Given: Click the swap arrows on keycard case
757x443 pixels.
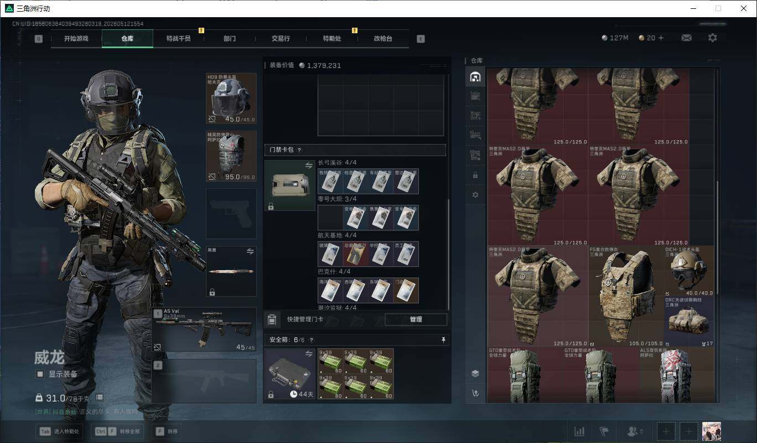Looking at the screenshot, I should click(309, 166).
